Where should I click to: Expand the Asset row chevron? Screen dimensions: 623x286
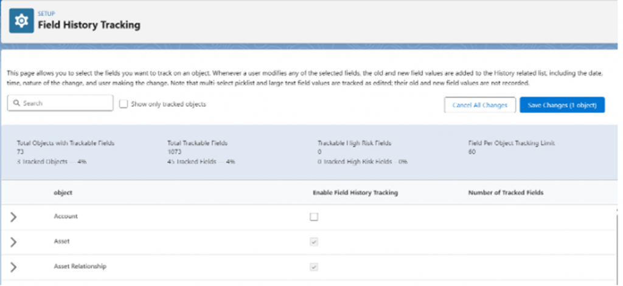13,242
